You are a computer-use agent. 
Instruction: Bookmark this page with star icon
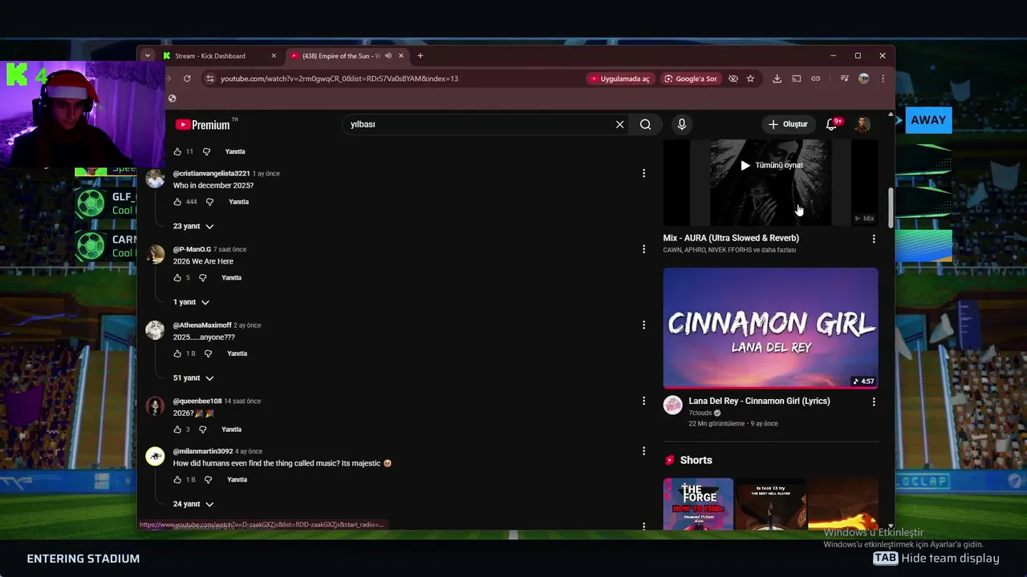coord(750,79)
